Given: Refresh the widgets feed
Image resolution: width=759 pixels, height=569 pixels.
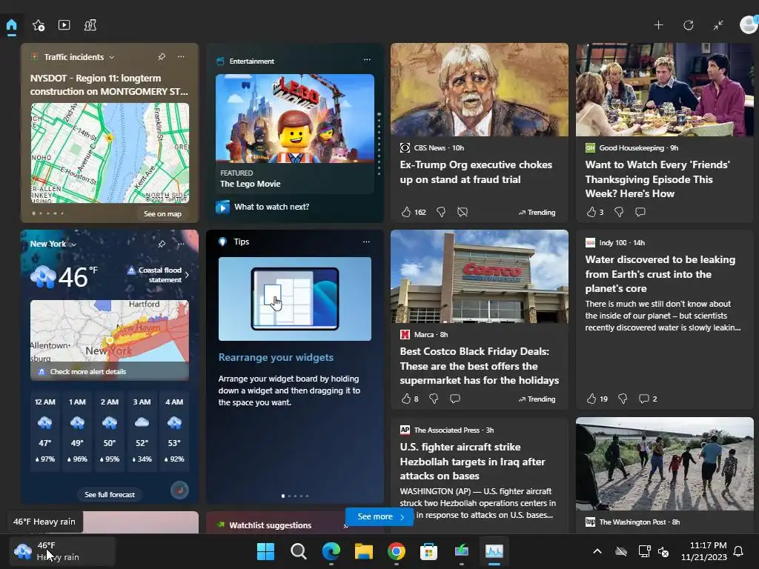Looking at the screenshot, I should pos(689,25).
